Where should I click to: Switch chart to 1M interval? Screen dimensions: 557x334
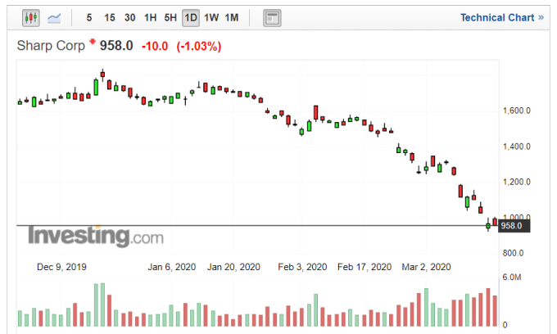coord(232,18)
